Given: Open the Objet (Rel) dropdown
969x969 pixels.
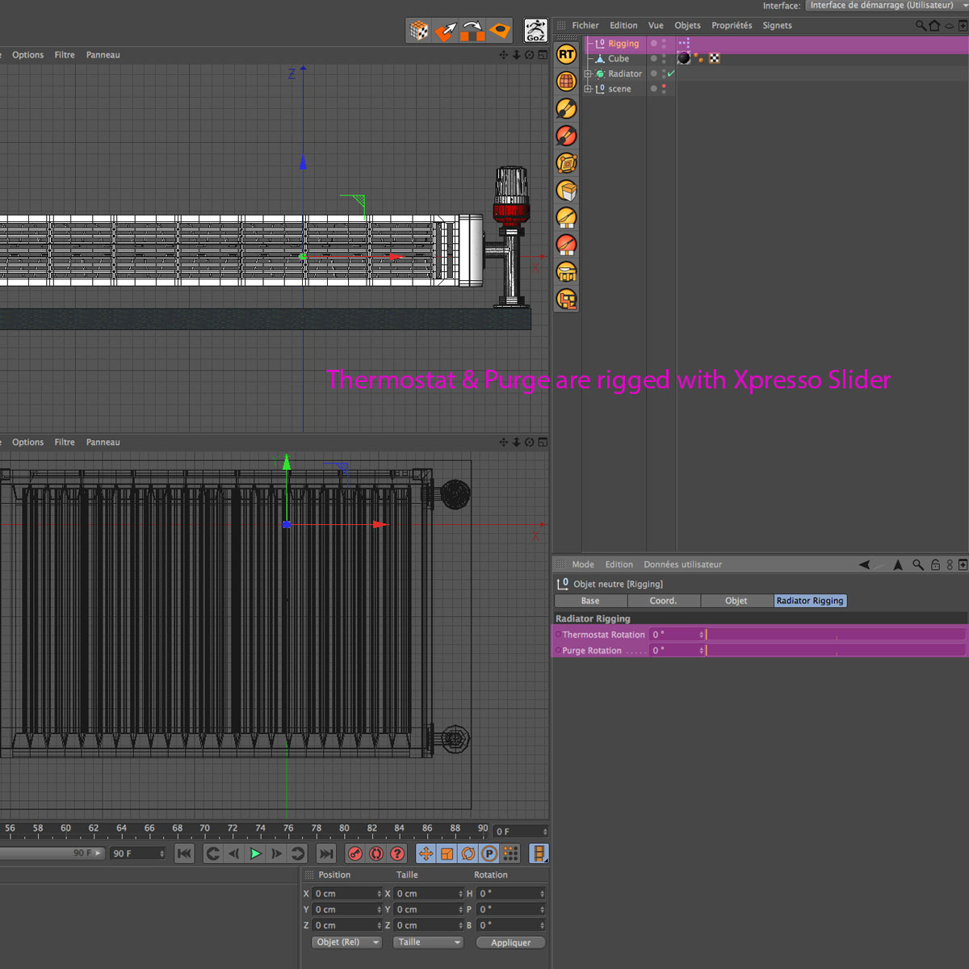Looking at the screenshot, I should tap(346, 942).
